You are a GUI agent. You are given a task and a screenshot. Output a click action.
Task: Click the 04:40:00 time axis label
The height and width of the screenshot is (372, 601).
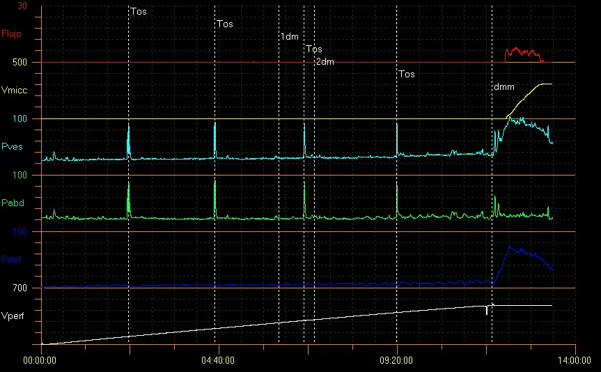219,362
